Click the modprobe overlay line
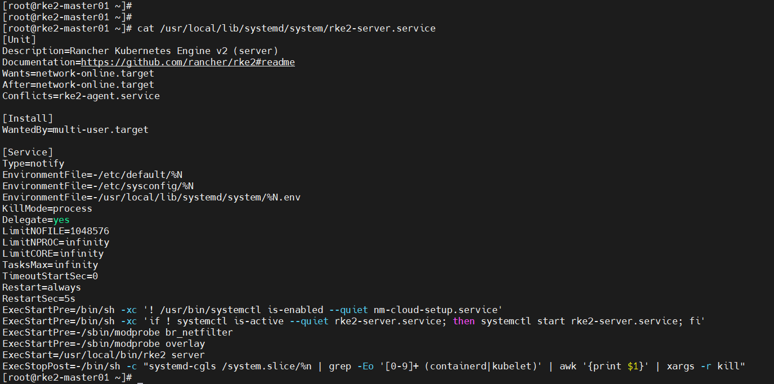Viewport: 774px width, 384px height. coord(103,343)
